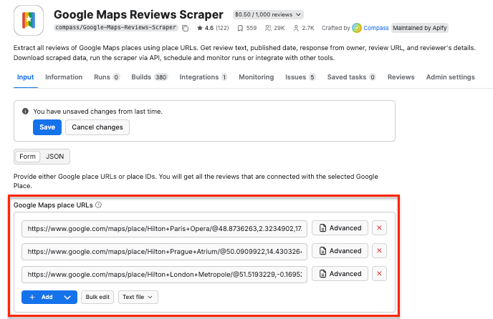This screenshot has height=319, width=493.
Task: Open the Compass author link
Action: click(376, 28)
